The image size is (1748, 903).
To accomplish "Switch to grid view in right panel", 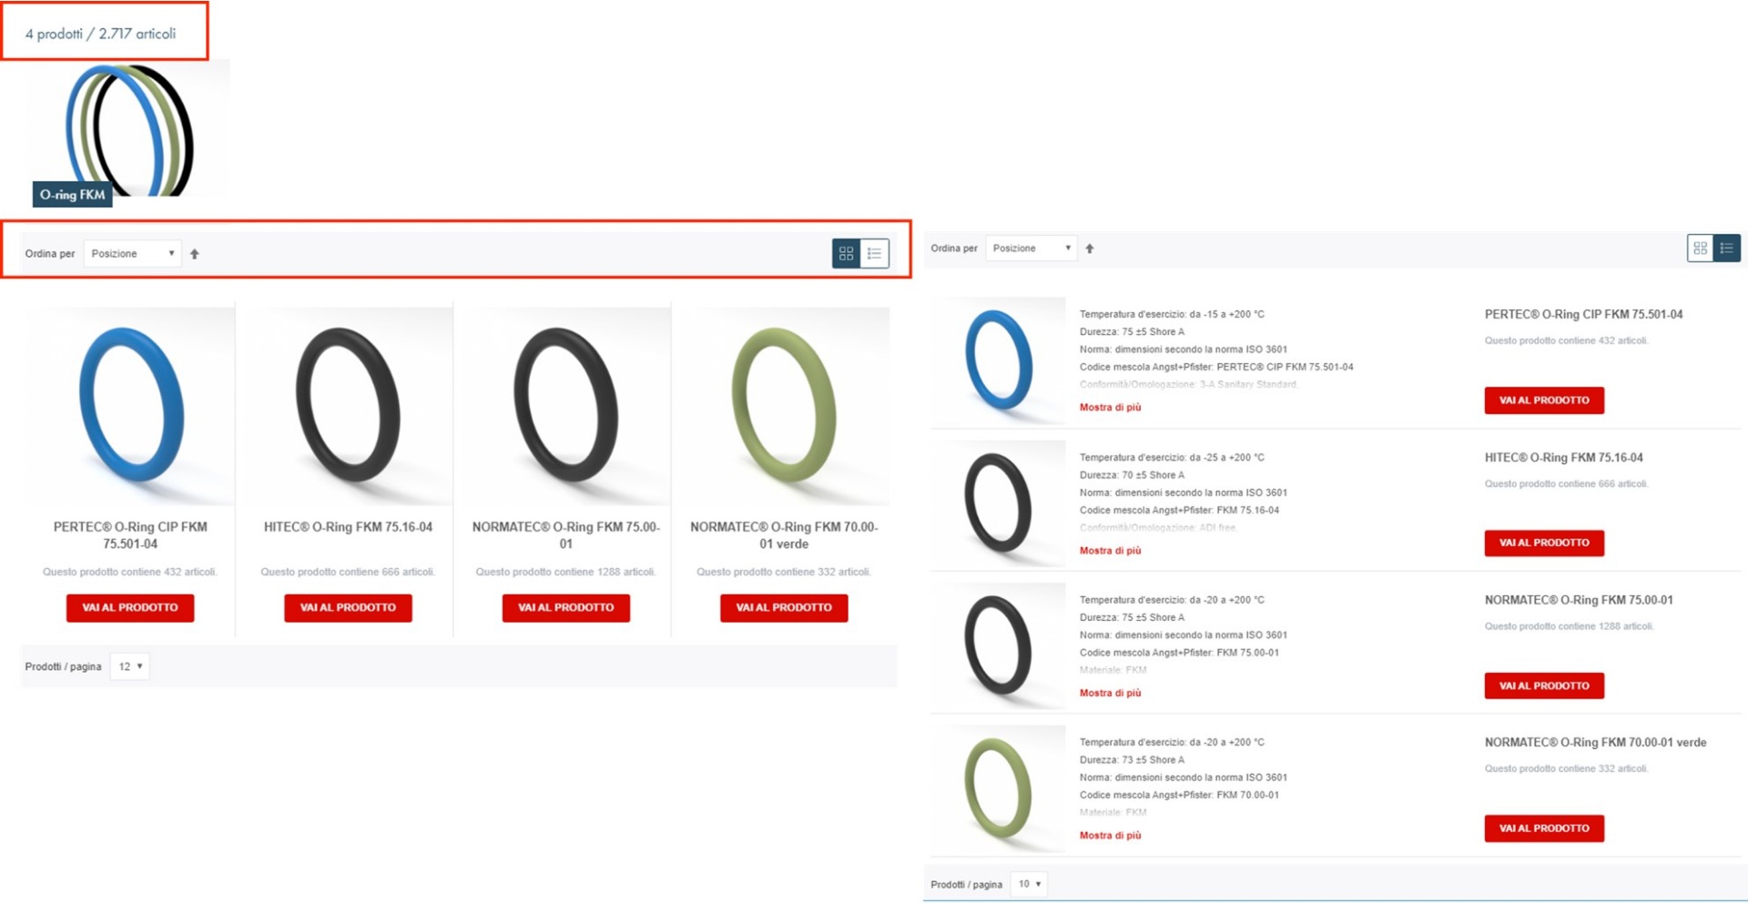I will [1700, 249].
